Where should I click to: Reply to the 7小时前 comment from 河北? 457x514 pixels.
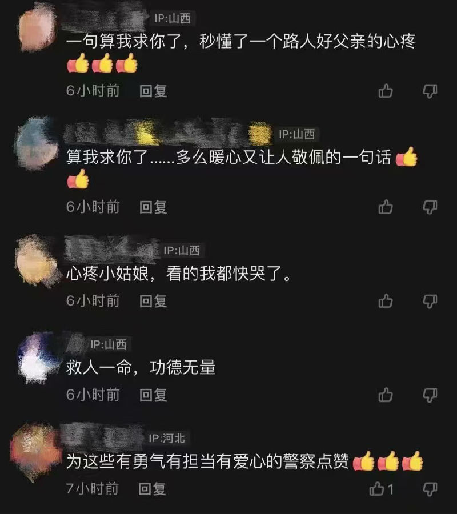(x=152, y=489)
